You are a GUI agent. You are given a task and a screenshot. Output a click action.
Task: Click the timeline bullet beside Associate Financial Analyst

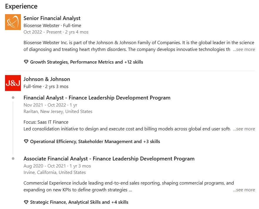13,159
